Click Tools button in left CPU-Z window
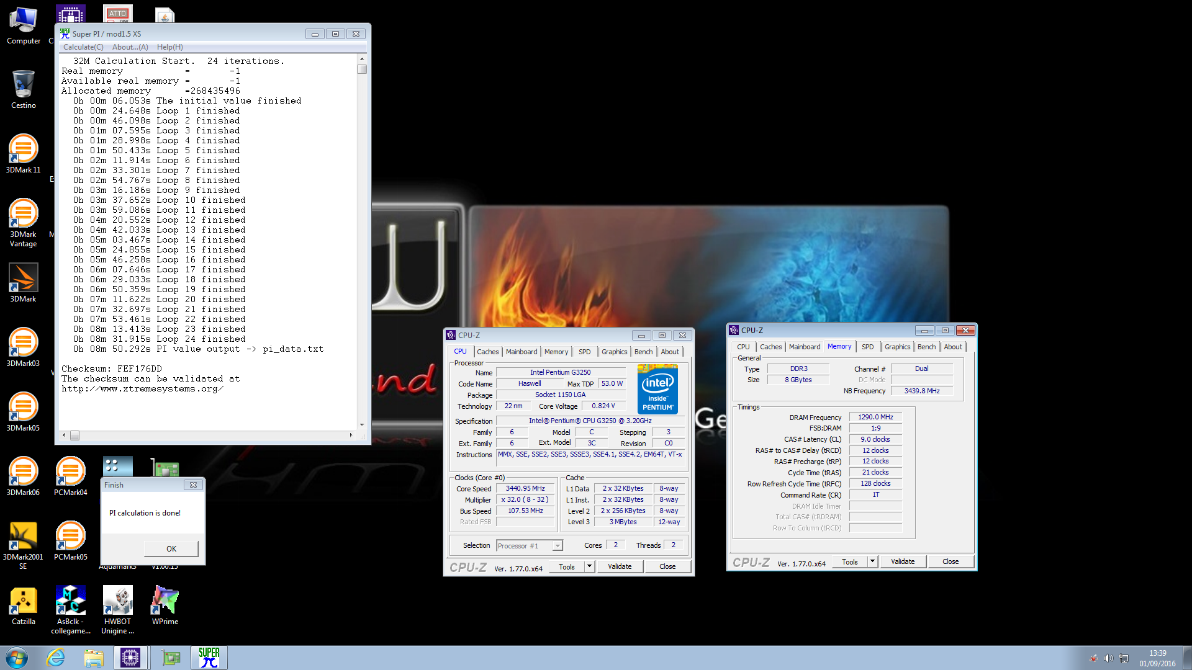 [567, 566]
